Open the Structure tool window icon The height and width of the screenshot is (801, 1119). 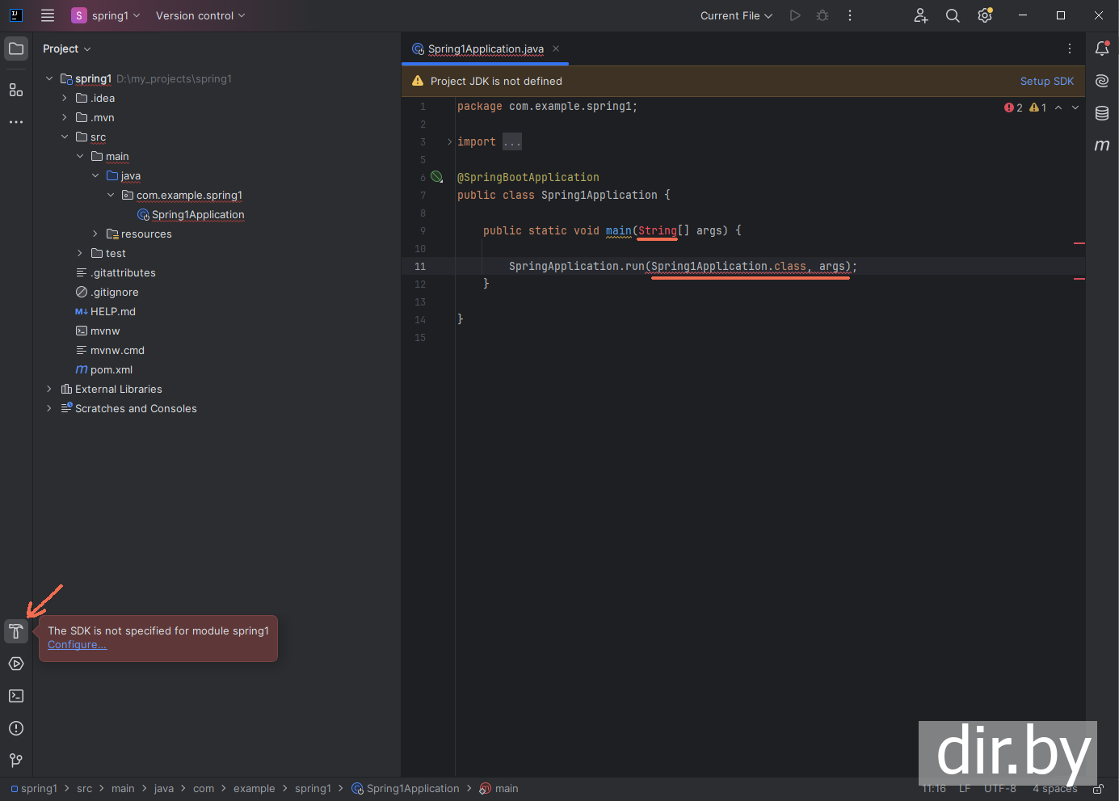point(16,90)
